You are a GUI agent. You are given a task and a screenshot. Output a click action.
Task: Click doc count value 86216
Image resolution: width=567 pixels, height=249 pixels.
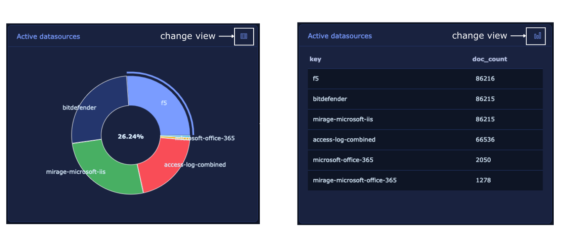coord(485,78)
